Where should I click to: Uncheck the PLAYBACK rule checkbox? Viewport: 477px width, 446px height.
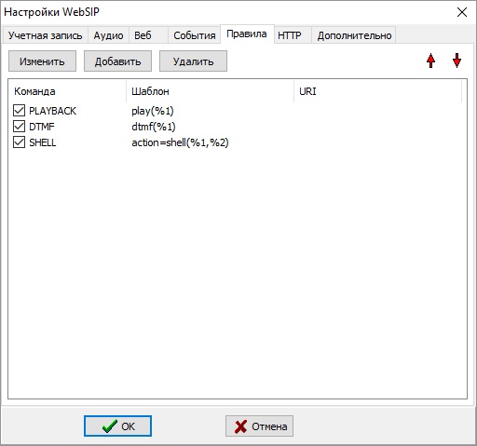(19, 110)
